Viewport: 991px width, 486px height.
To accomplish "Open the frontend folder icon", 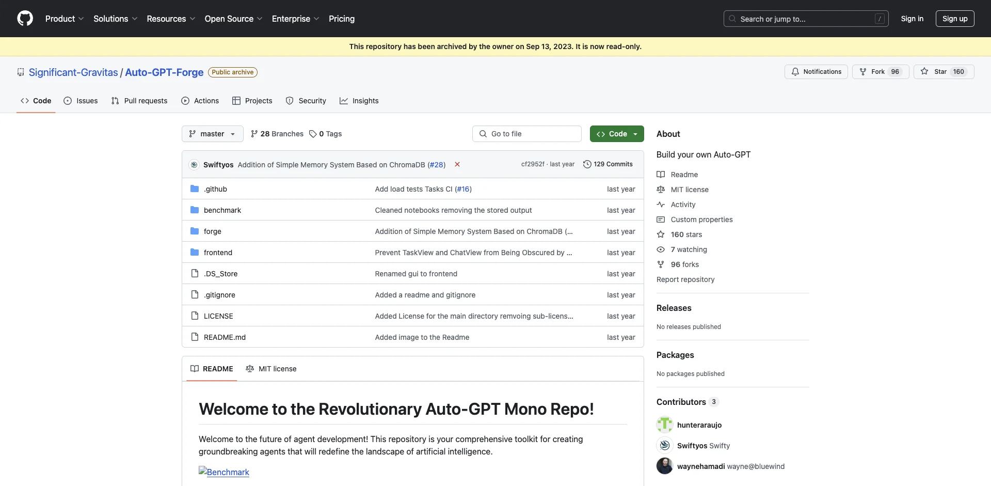I will click(195, 253).
